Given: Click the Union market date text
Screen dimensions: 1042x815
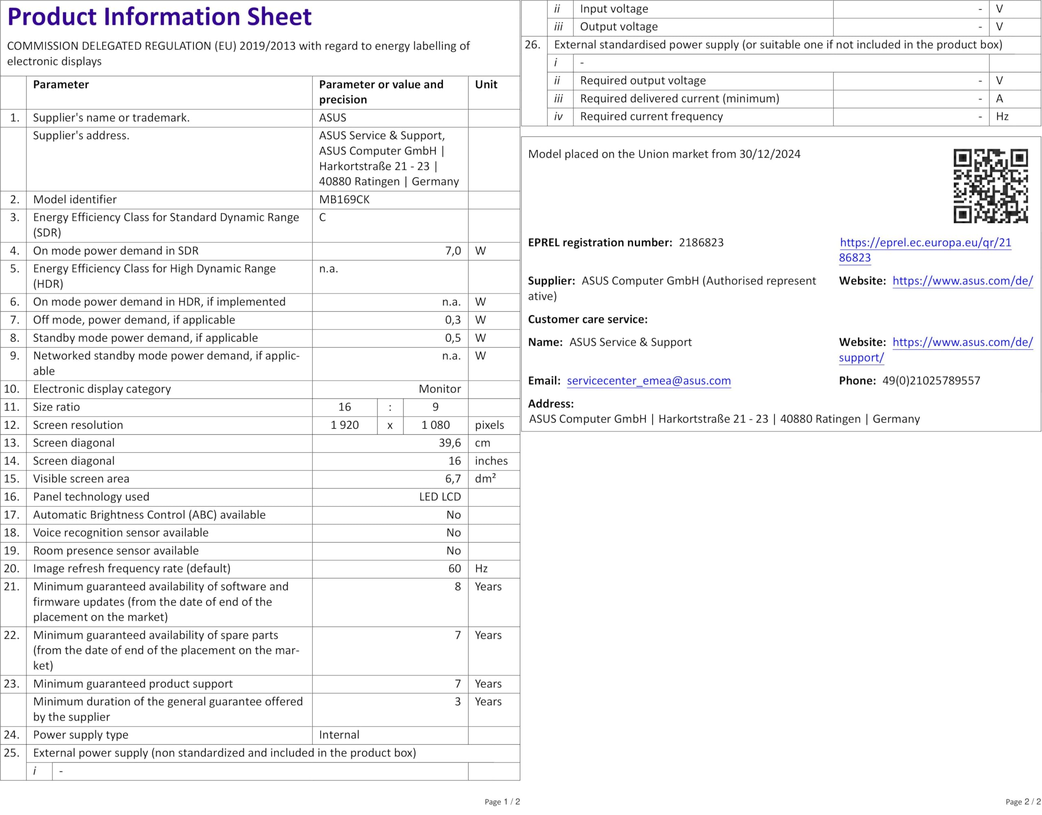Looking at the screenshot, I should tap(663, 155).
